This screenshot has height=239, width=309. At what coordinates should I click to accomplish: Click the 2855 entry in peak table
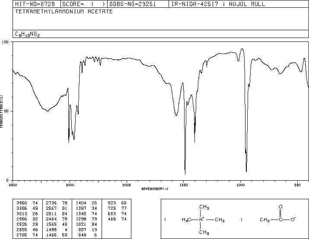pos(22,230)
